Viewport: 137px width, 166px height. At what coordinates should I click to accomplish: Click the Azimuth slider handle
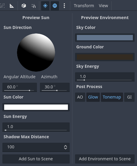click(x=57, y=90)
